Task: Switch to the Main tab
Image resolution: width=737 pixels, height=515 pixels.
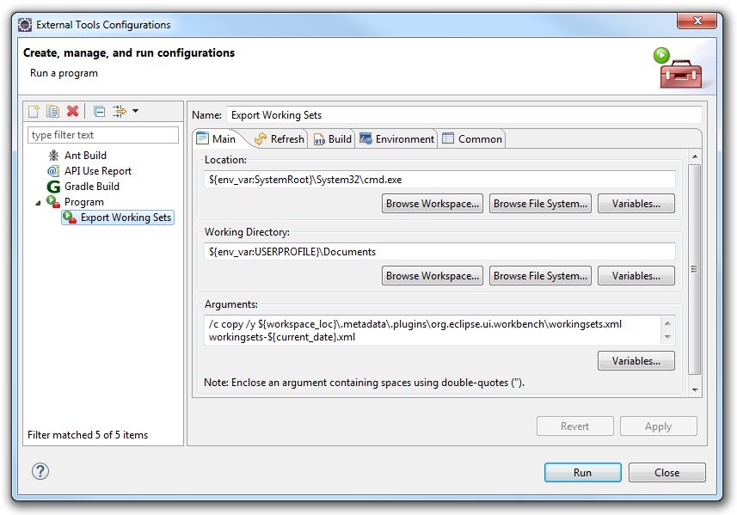Action: click(216, 139)
